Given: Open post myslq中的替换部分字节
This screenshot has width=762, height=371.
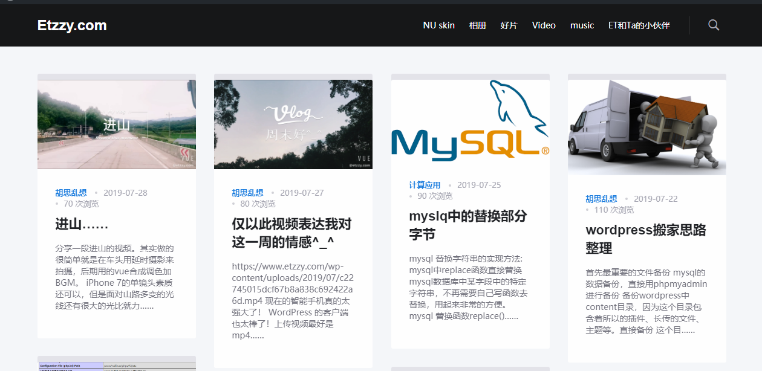Looking at the screenshot, I should (x=468, y=225).
